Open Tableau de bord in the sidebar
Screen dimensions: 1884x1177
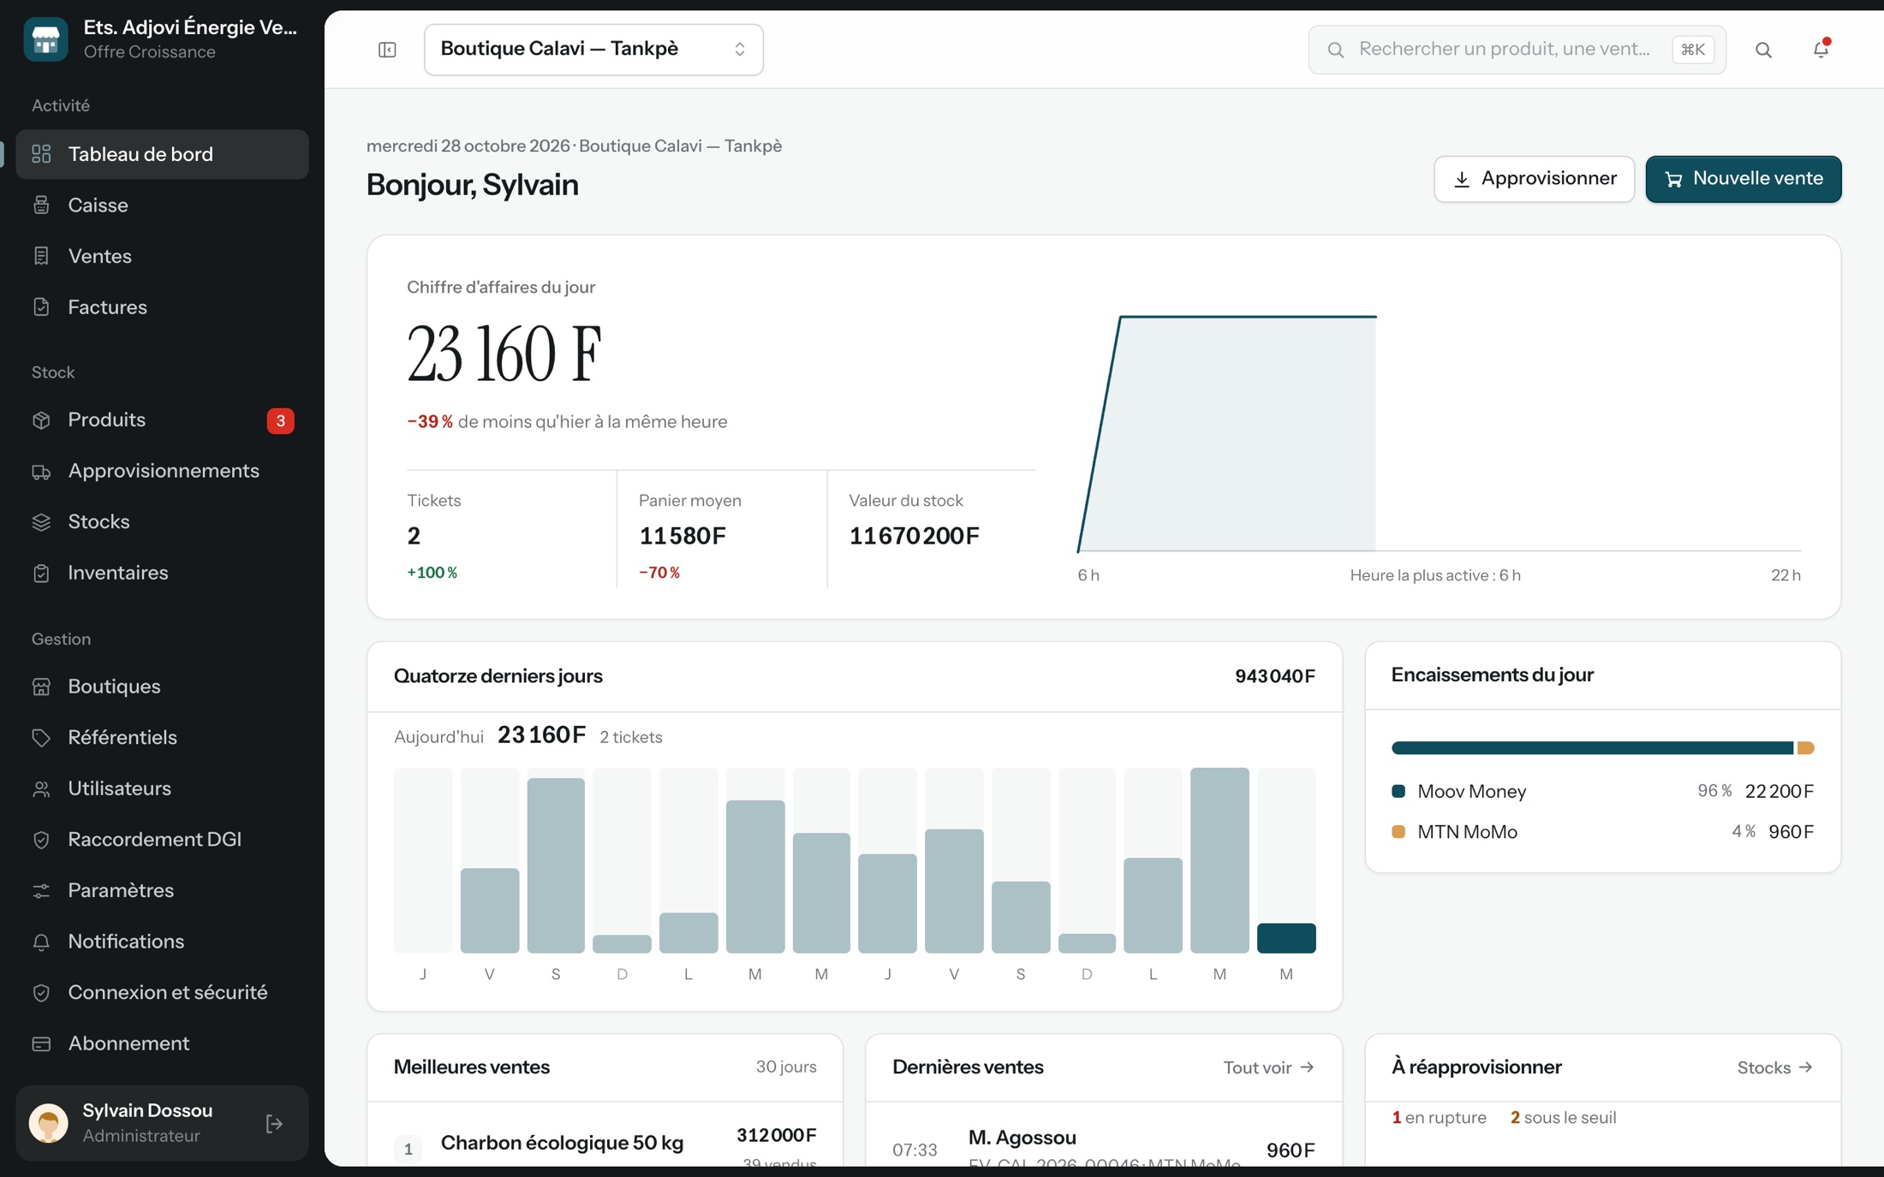coord(162,154)
